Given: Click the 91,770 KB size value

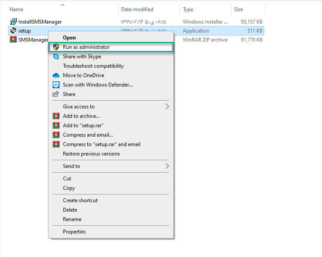Looking at the screenshot, I should click(x=252, y=40).
